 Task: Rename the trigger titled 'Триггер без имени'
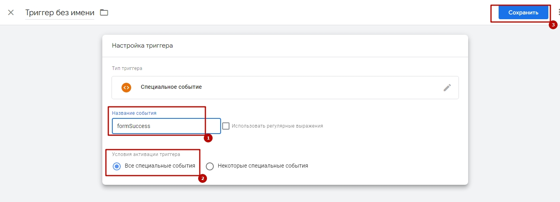(x=60, y=12)
